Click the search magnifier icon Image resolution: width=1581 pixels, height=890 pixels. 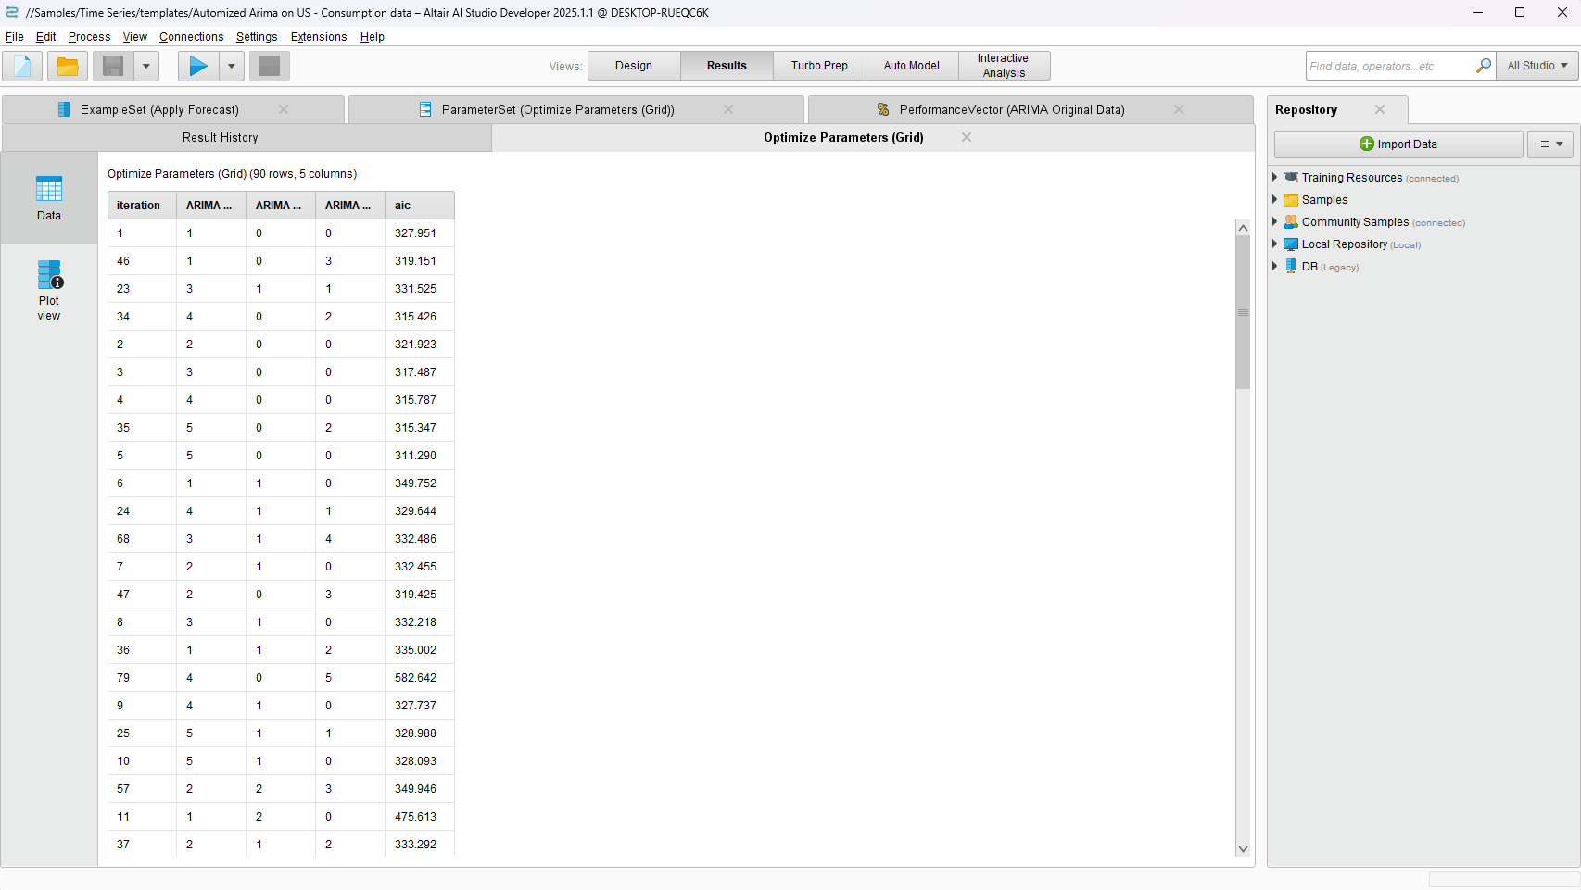[x=1484, y=66]
